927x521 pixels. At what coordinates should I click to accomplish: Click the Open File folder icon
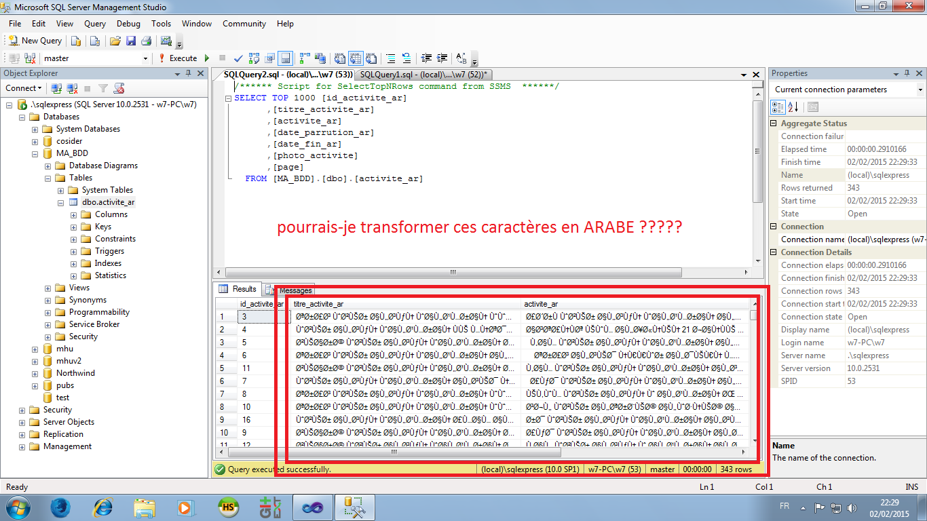pyautogui.click(x=115, y=41)
